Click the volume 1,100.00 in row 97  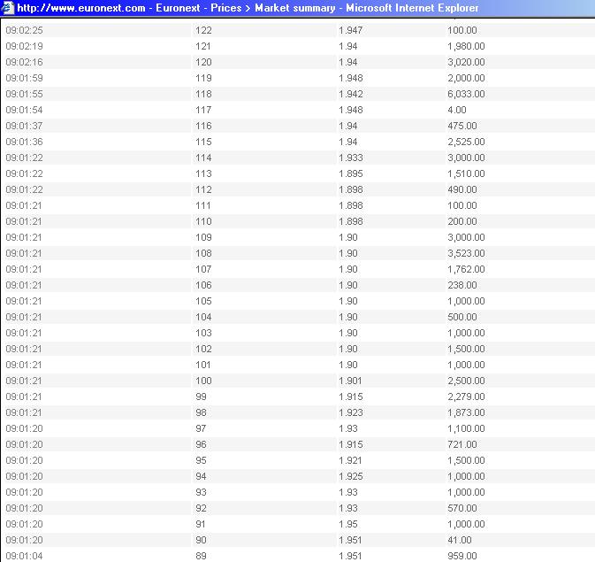pyautogui.click(x=466, y=429)
